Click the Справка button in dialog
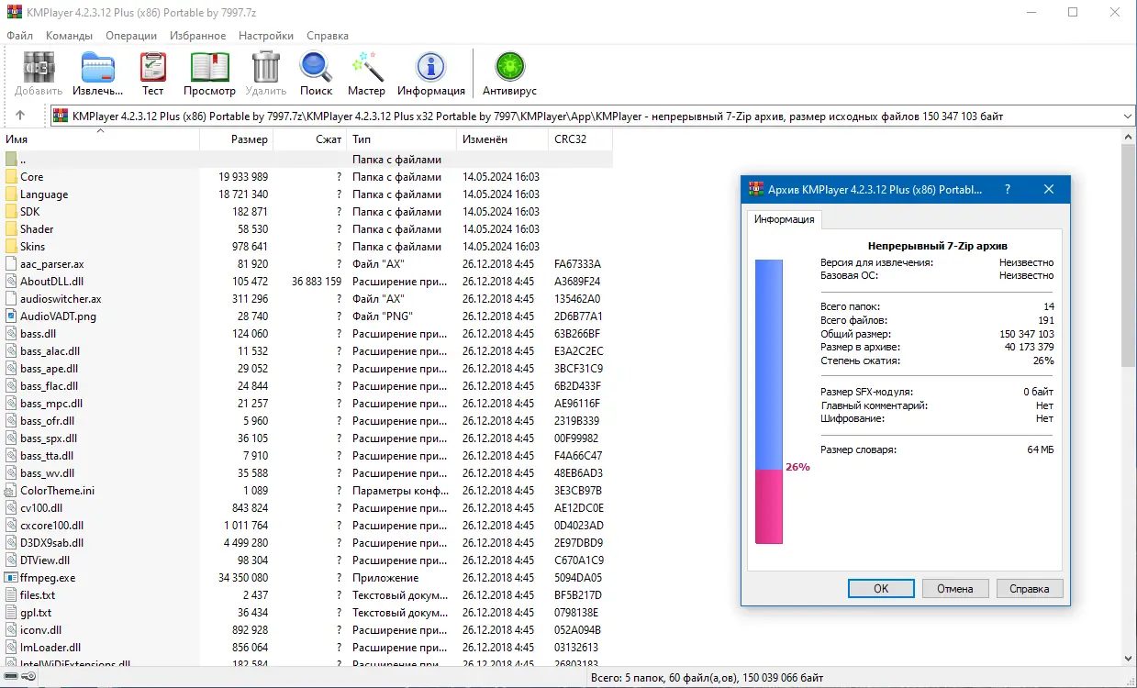The width and height of the screenshot is (1137, 688). click(1029, 588)
